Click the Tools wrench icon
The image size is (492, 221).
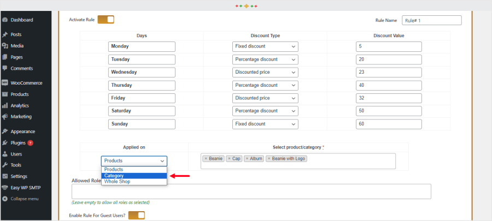click(x=5, y=165)
